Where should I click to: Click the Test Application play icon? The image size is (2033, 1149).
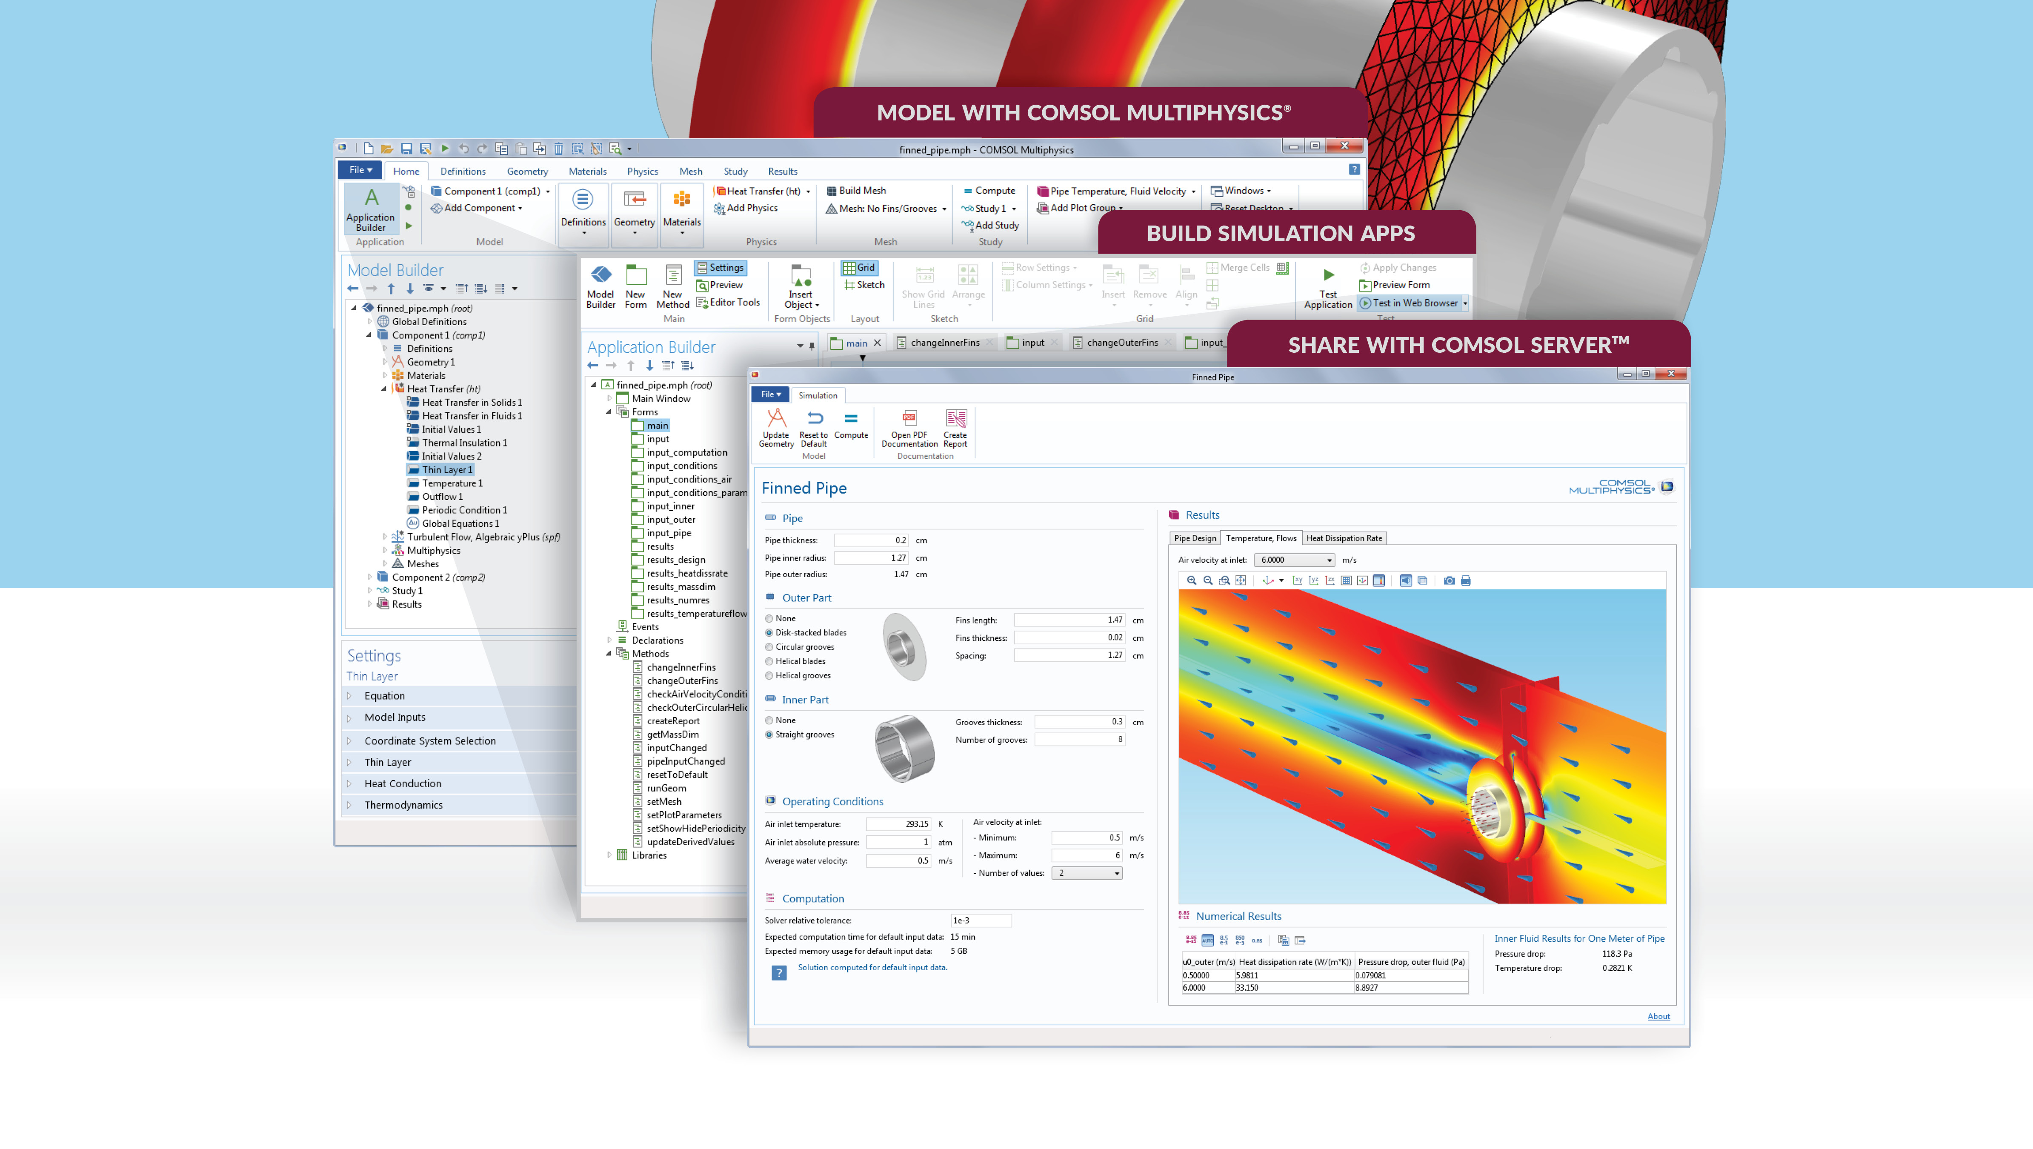tap(1328, 275)
